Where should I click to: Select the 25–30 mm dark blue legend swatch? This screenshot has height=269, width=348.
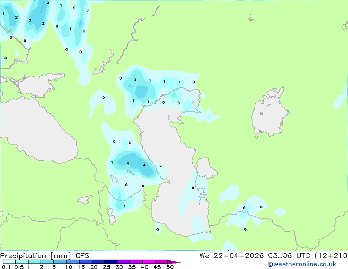point(111,262)
